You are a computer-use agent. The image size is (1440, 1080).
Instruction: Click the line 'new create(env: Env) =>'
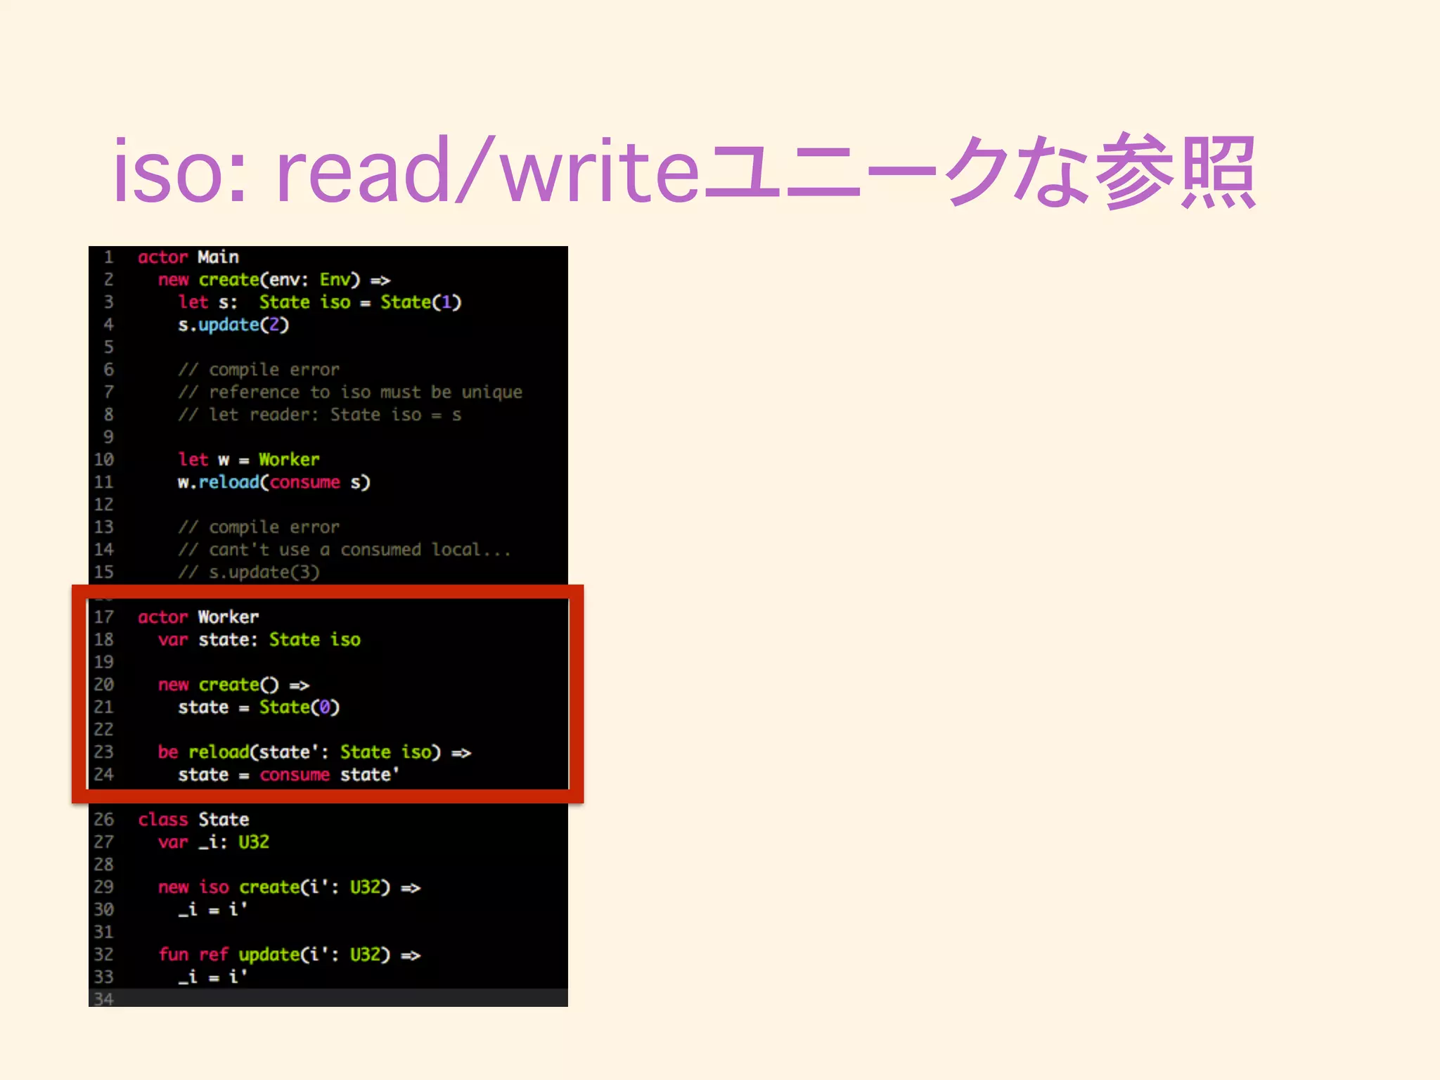274,280
